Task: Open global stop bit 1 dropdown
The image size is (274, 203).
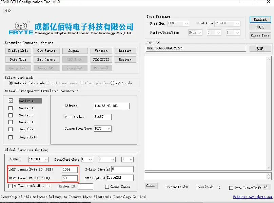Action: click(x=128, y=159)
